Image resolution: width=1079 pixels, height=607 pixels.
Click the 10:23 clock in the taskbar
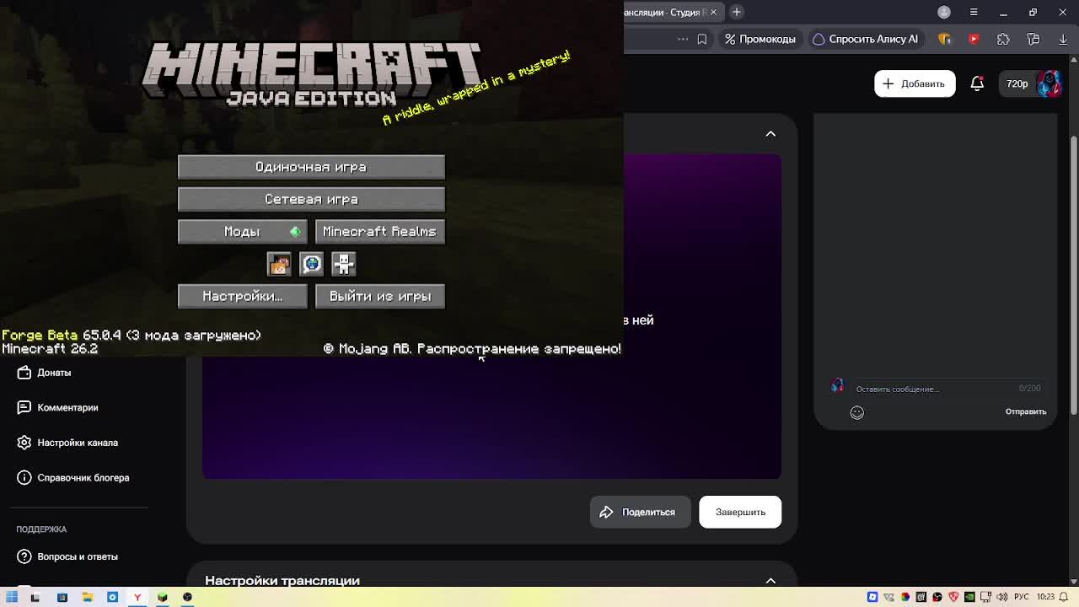pyautogui.click(x=1045, y=597)
